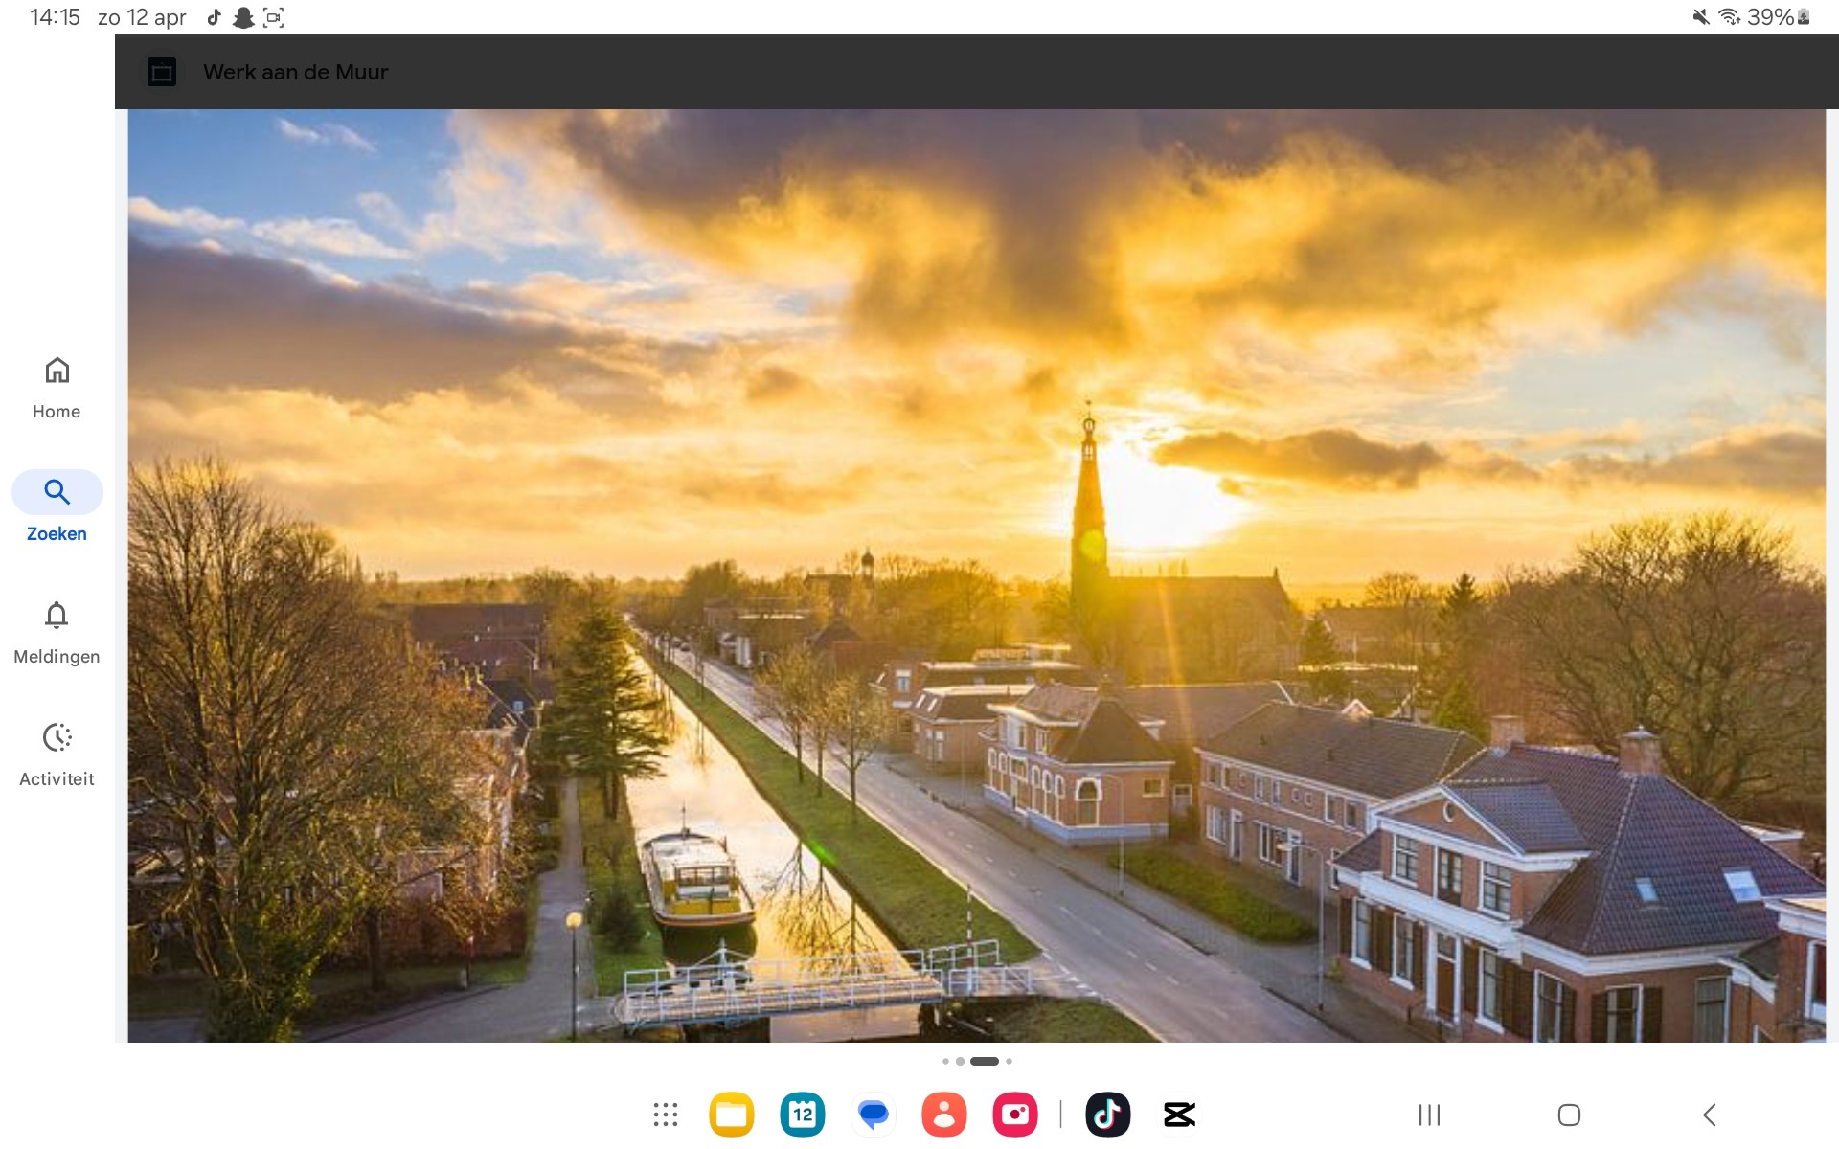Select the active page indicator dot

click(x=985, y=1061)
